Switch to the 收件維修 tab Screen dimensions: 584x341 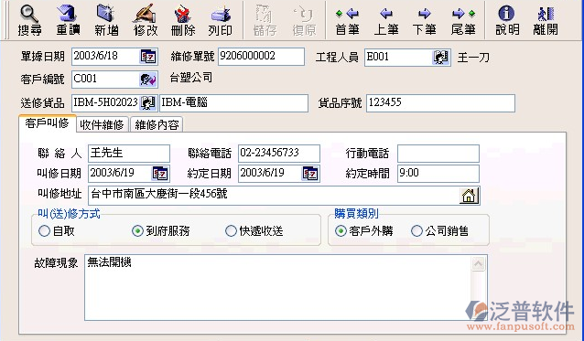pyautogui.click(x=102, y=124)
